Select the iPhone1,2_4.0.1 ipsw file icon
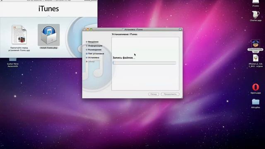Viewport: 265px width, 149px height. coord(255,58)
